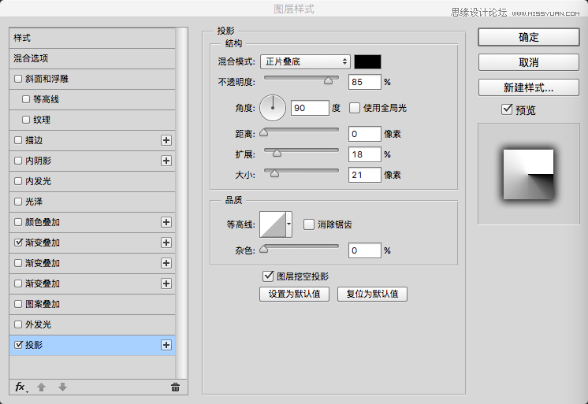The height and width of the screenshot is (404, 588).
Task: Click the 不透明度 slider handle
Action: click(x=328, y=80)
